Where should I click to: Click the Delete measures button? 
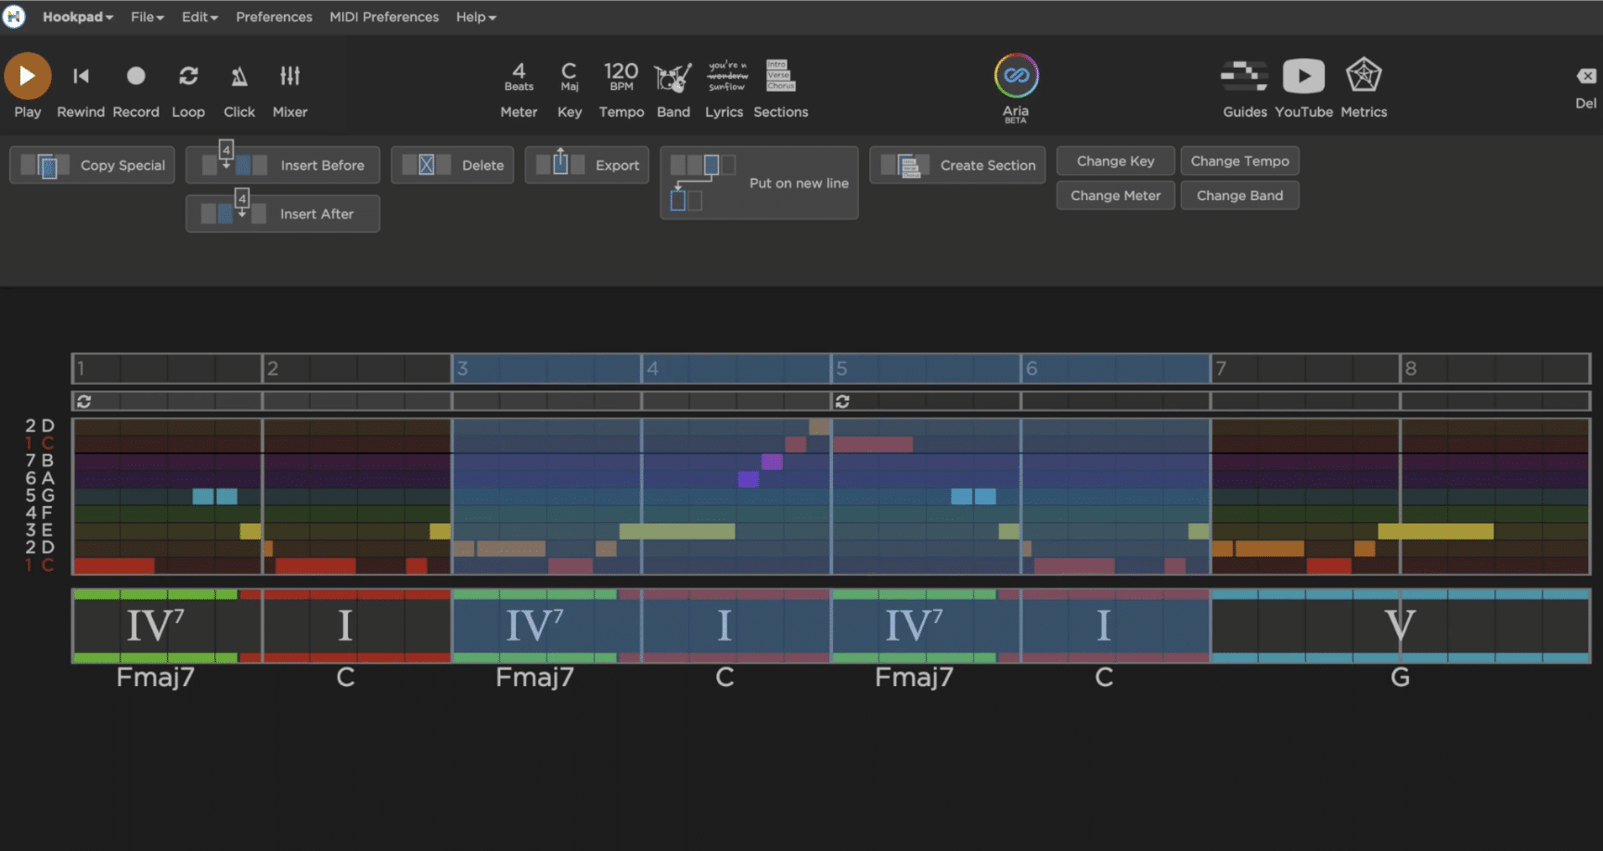point(453,165)
